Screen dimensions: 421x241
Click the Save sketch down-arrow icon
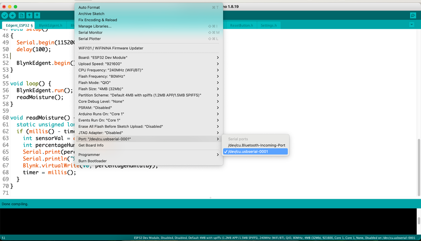37,15
